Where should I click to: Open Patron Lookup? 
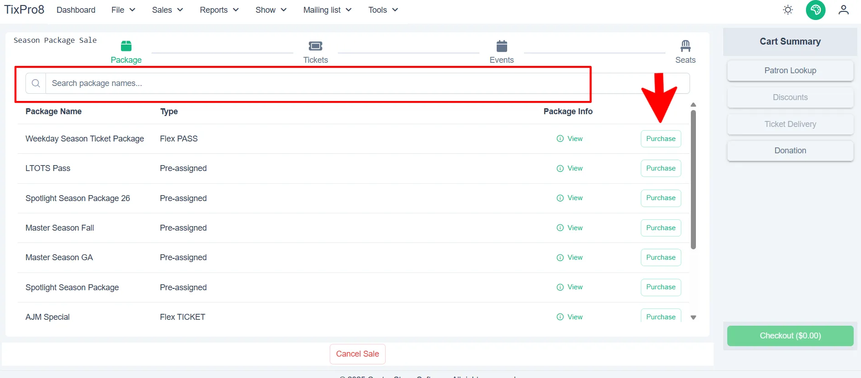click(x=790, y=71)
